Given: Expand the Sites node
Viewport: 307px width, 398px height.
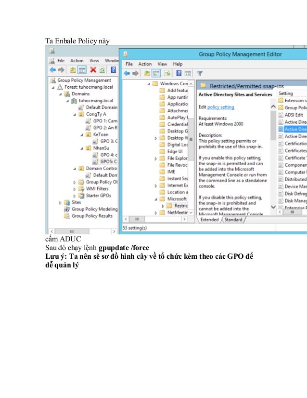Looking at the screenshot, I should click(x=60, y=202).
